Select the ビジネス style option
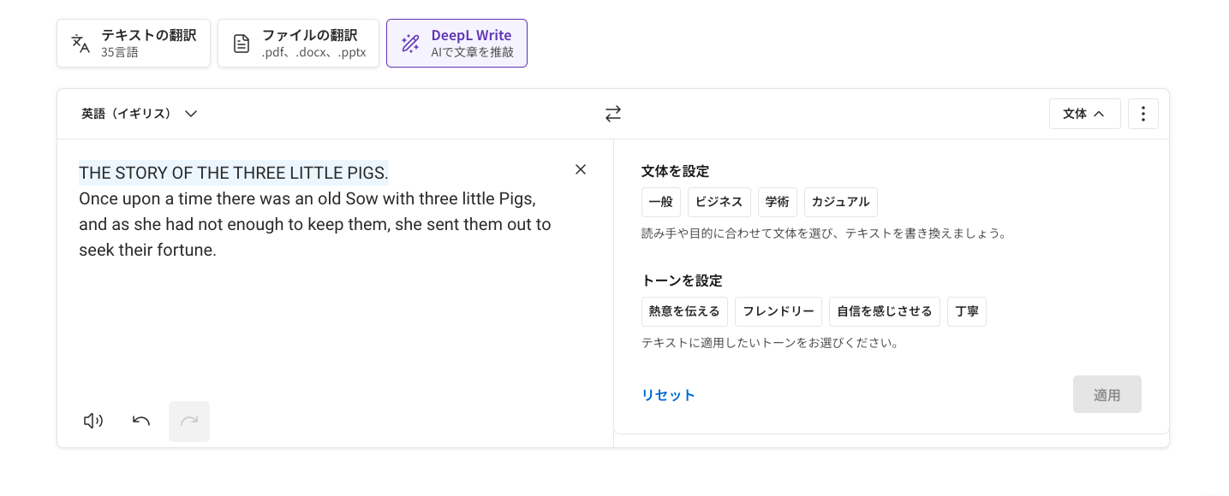1229x496 pixels. coord(719,202)
